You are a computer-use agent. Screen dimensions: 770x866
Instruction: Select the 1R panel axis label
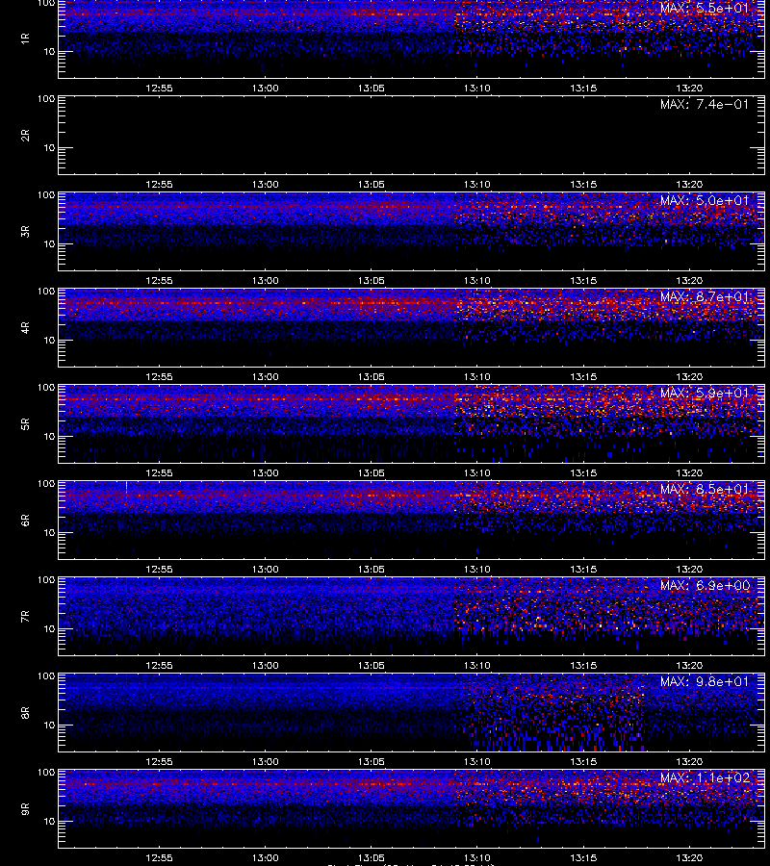pos(25,38)
